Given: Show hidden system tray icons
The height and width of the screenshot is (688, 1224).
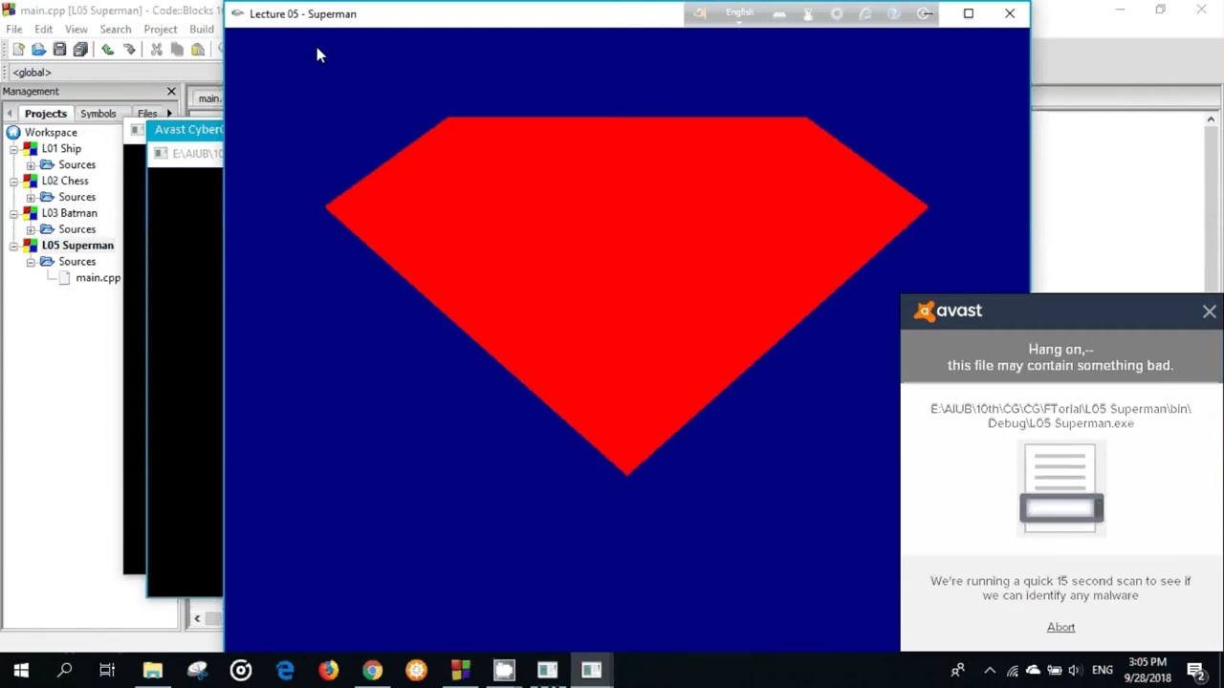Looking at the screenshot, I should 990,670.
